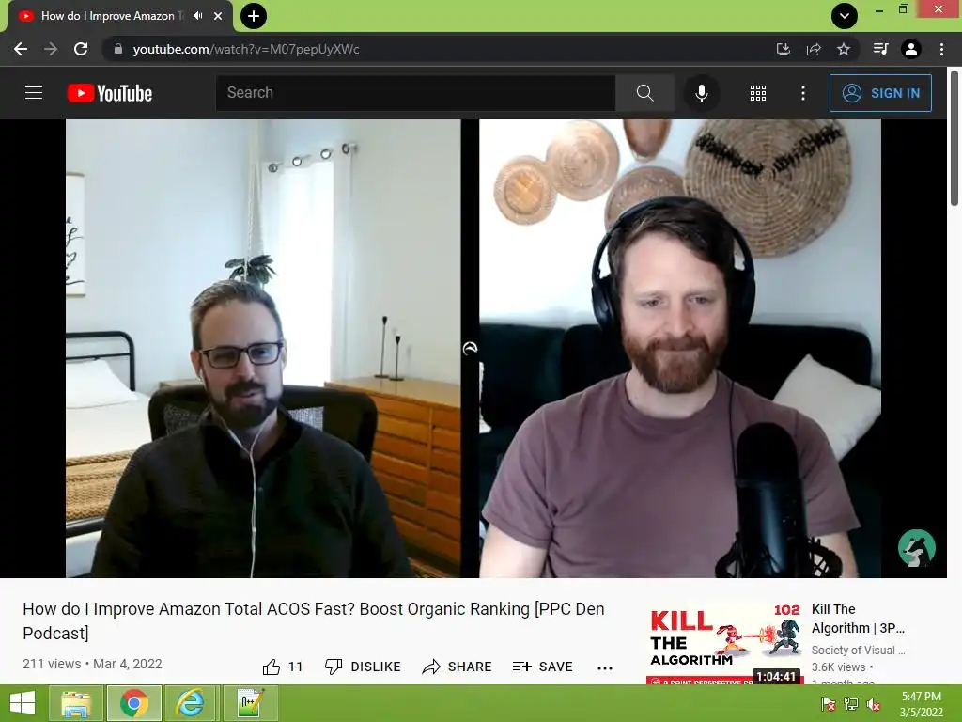The height and width of the screenshot is (722, 962).
Task: Click the taskbar clock showing 5:47 PM
Action: [921, 704]
